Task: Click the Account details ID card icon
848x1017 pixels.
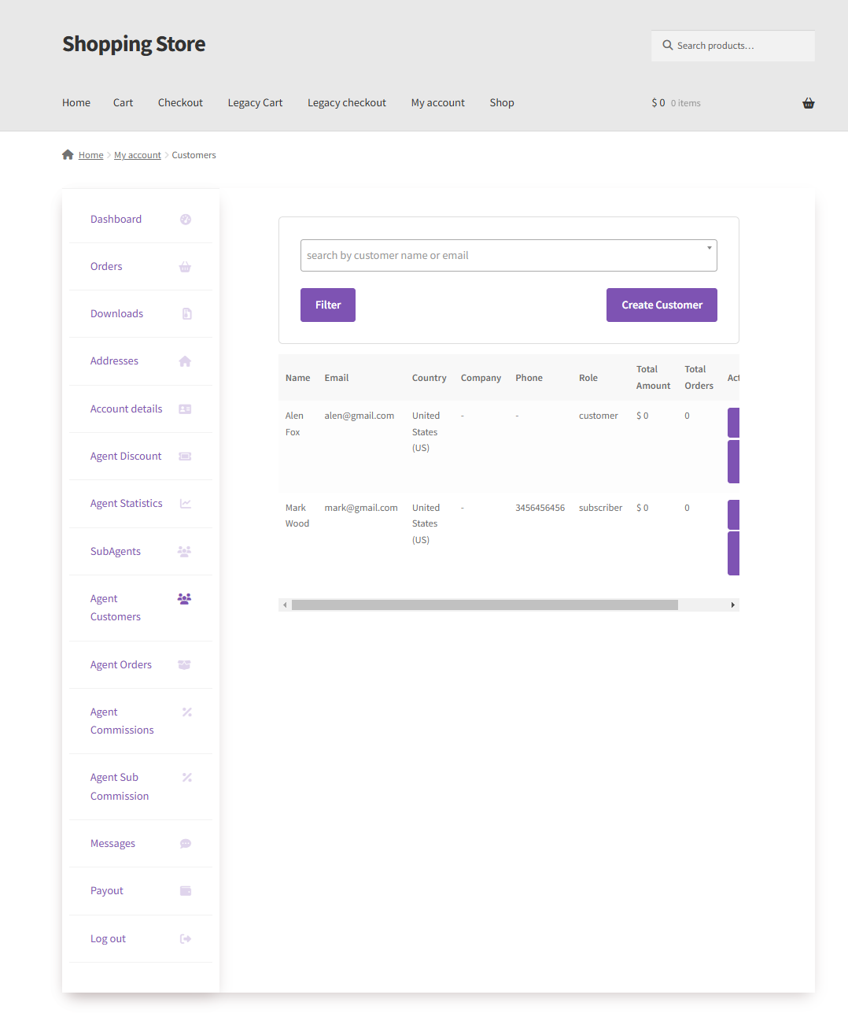Action: tap(186, 409)
